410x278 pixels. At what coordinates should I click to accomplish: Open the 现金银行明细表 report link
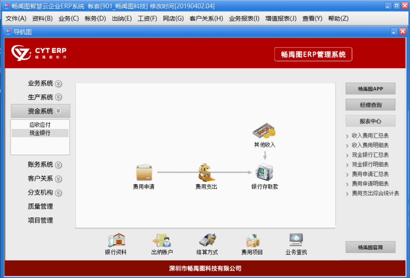370,164
